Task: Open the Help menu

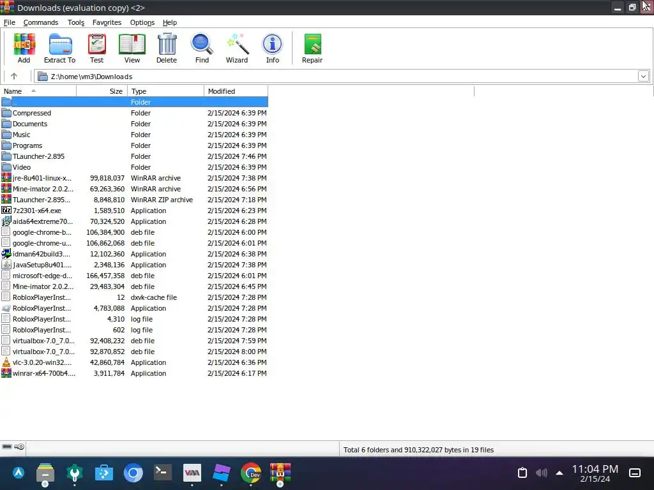Action: [170, 22]
